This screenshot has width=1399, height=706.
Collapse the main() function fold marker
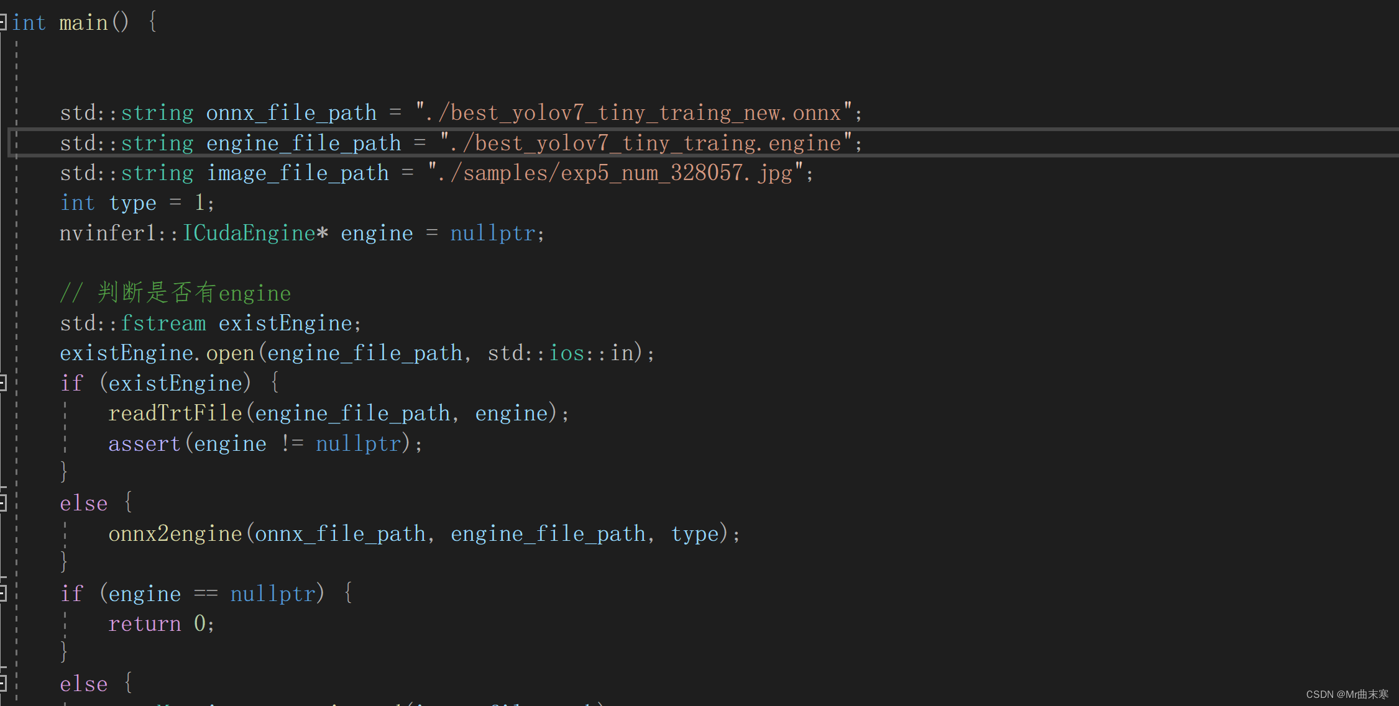(x=2, y=23)
